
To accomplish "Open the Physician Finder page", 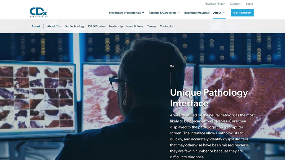I will coord(214,4).
